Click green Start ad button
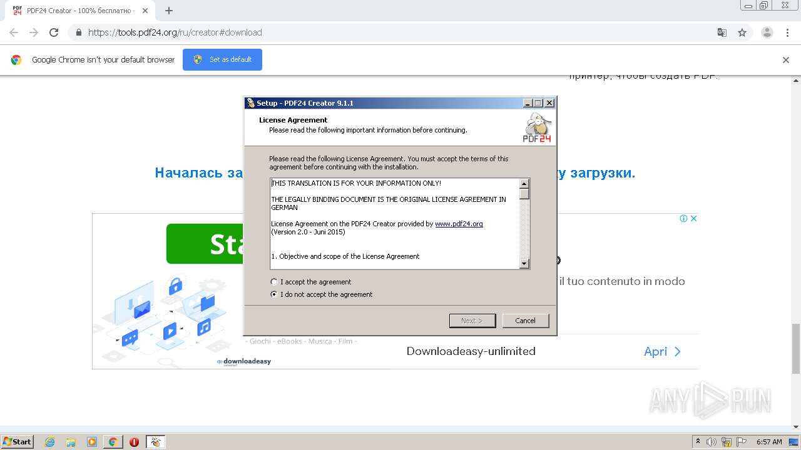The image size is (801, 450). (205, 244)
